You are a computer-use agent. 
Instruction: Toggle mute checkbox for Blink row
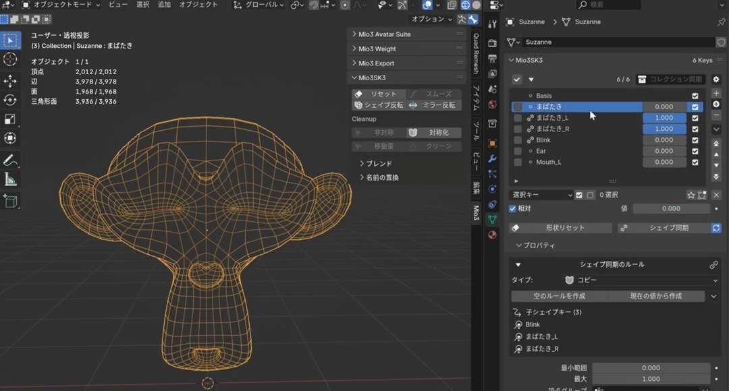[695, 140]
